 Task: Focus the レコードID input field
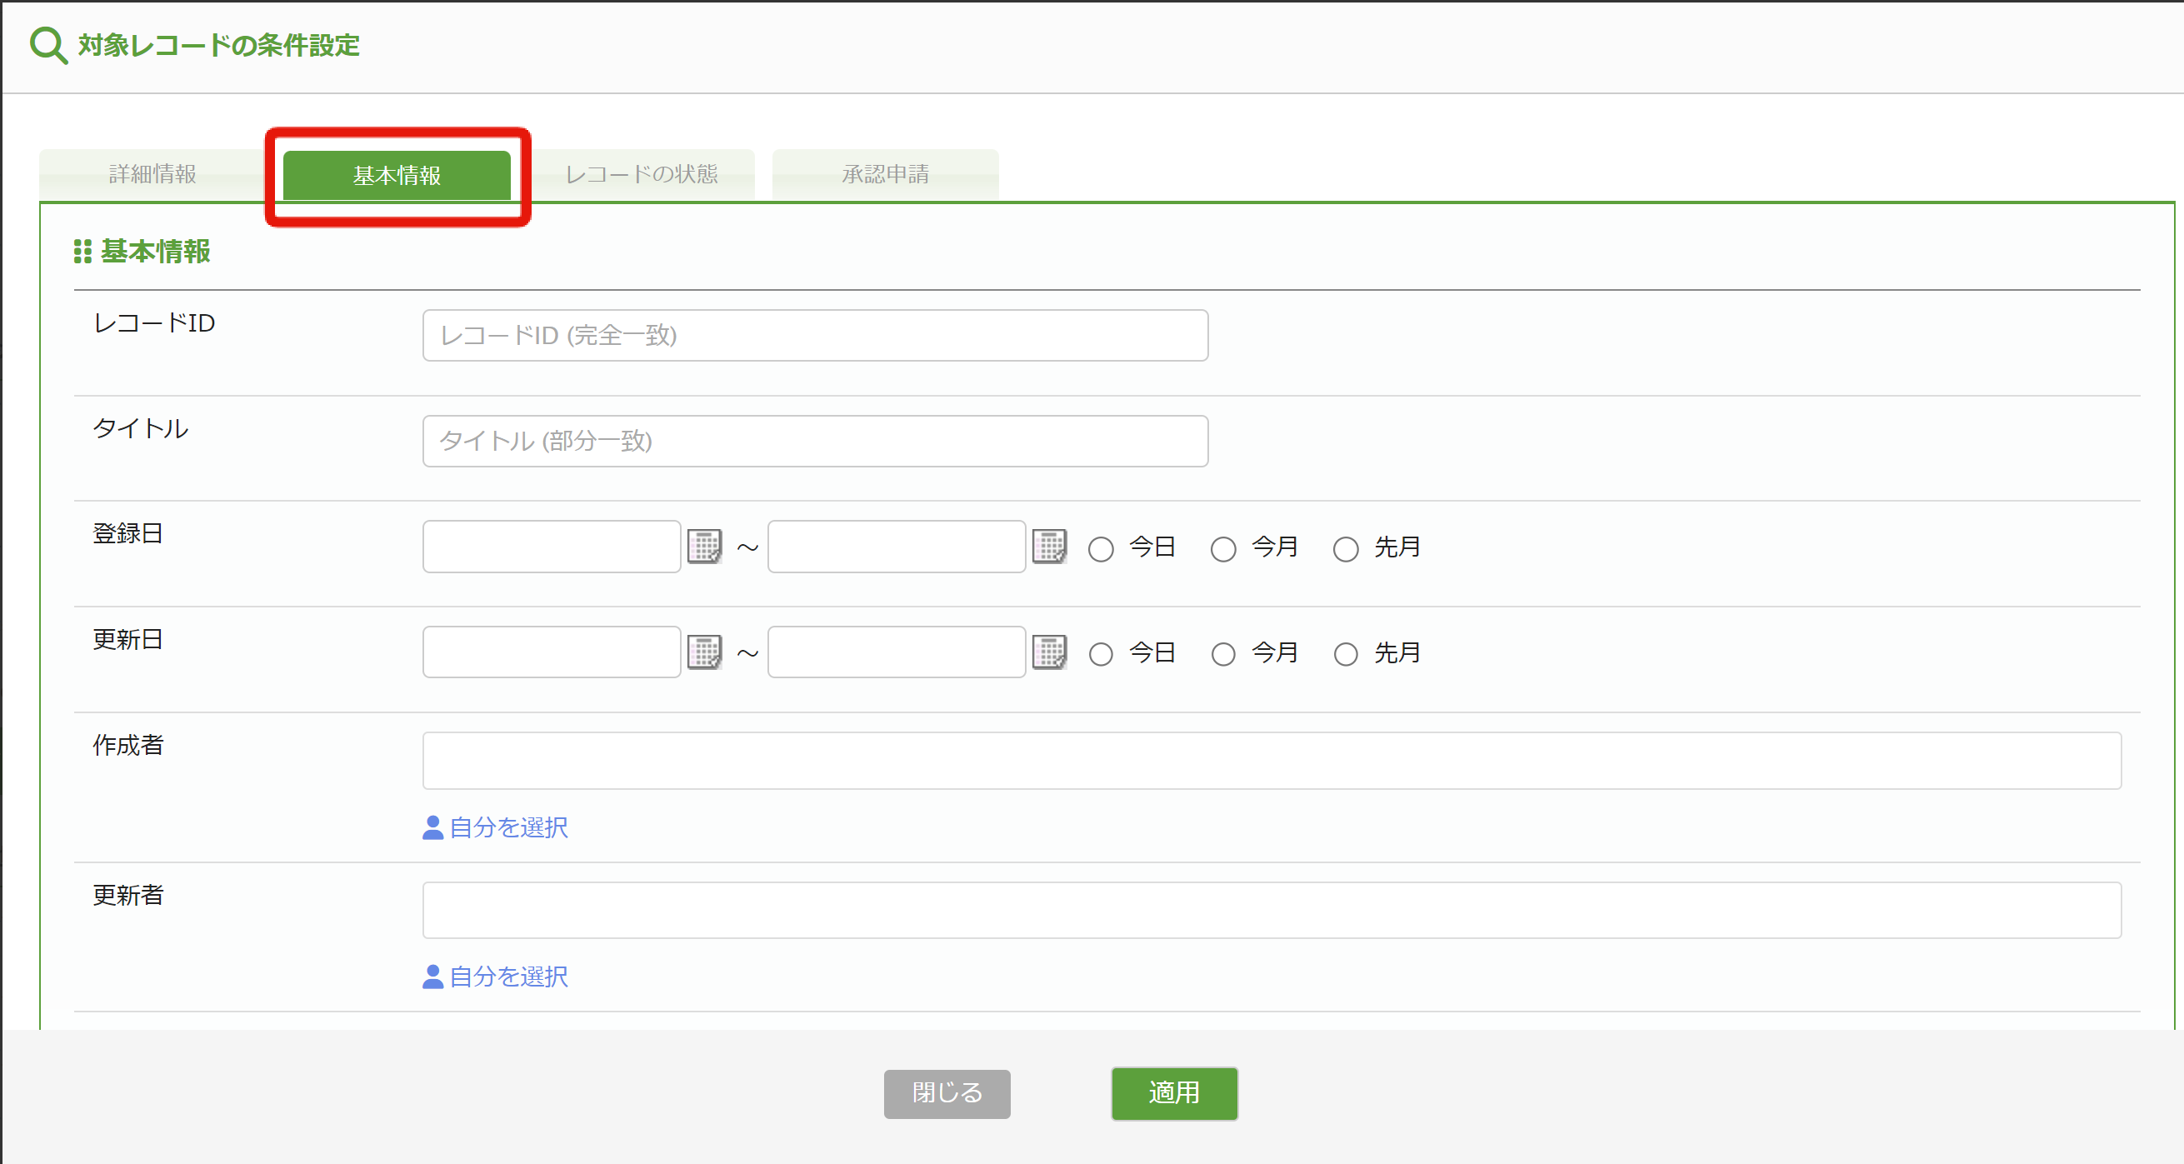(815, 336)
